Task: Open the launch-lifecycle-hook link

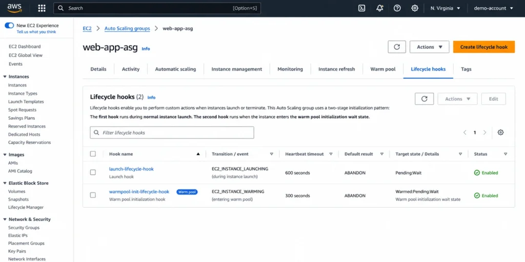Action: pyautogui.click(x=131, y=169)
